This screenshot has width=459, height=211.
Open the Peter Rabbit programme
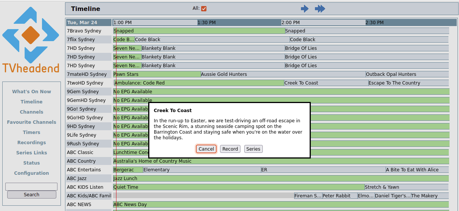pyautogui.click(x=340, y=196)
